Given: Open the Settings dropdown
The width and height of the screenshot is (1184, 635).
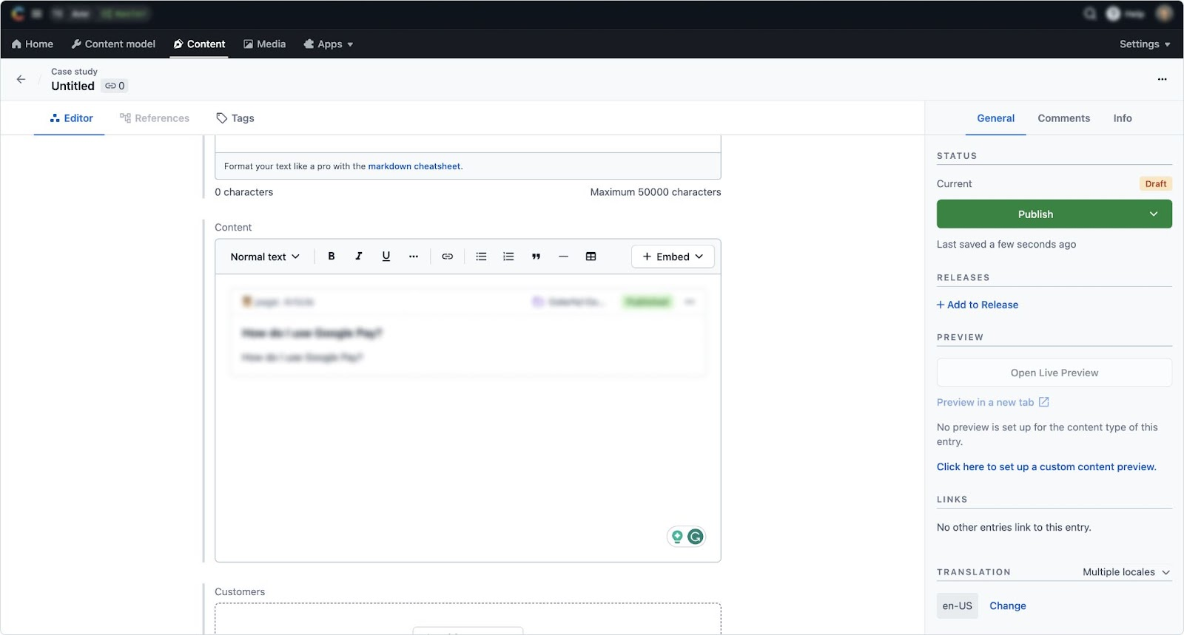Looking at the screenshot, I should point(1145,44).
